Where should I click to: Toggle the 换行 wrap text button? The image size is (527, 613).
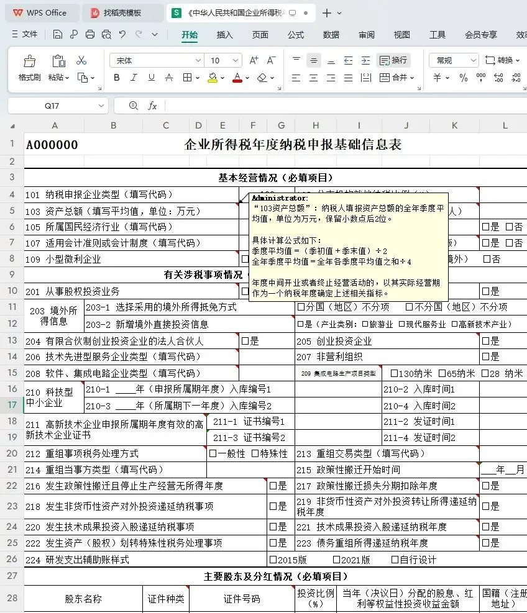(x=393, y=60)
